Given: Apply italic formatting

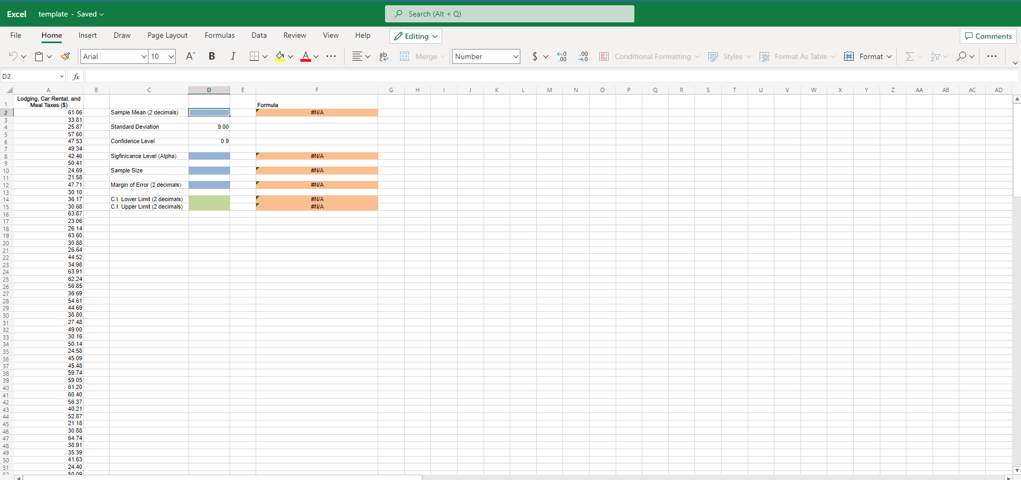Looking at the screenshot, I should click(233, 56).
